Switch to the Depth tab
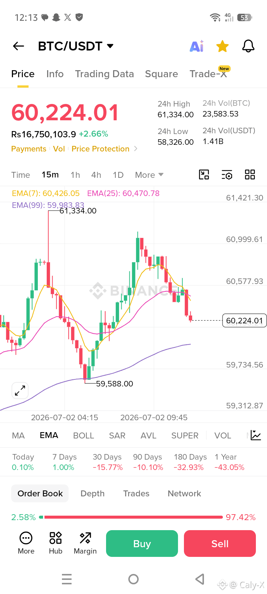The height and width of the screenshot is (594, 267). click(93, 493)
